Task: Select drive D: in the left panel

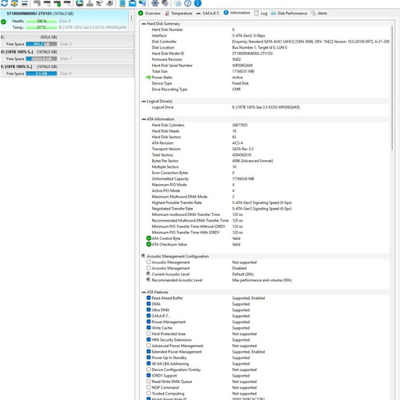Action: [67, 55]
